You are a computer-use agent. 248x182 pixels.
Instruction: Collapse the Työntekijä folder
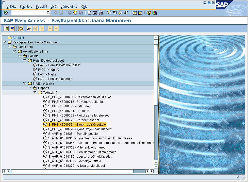tap(35, 92)
